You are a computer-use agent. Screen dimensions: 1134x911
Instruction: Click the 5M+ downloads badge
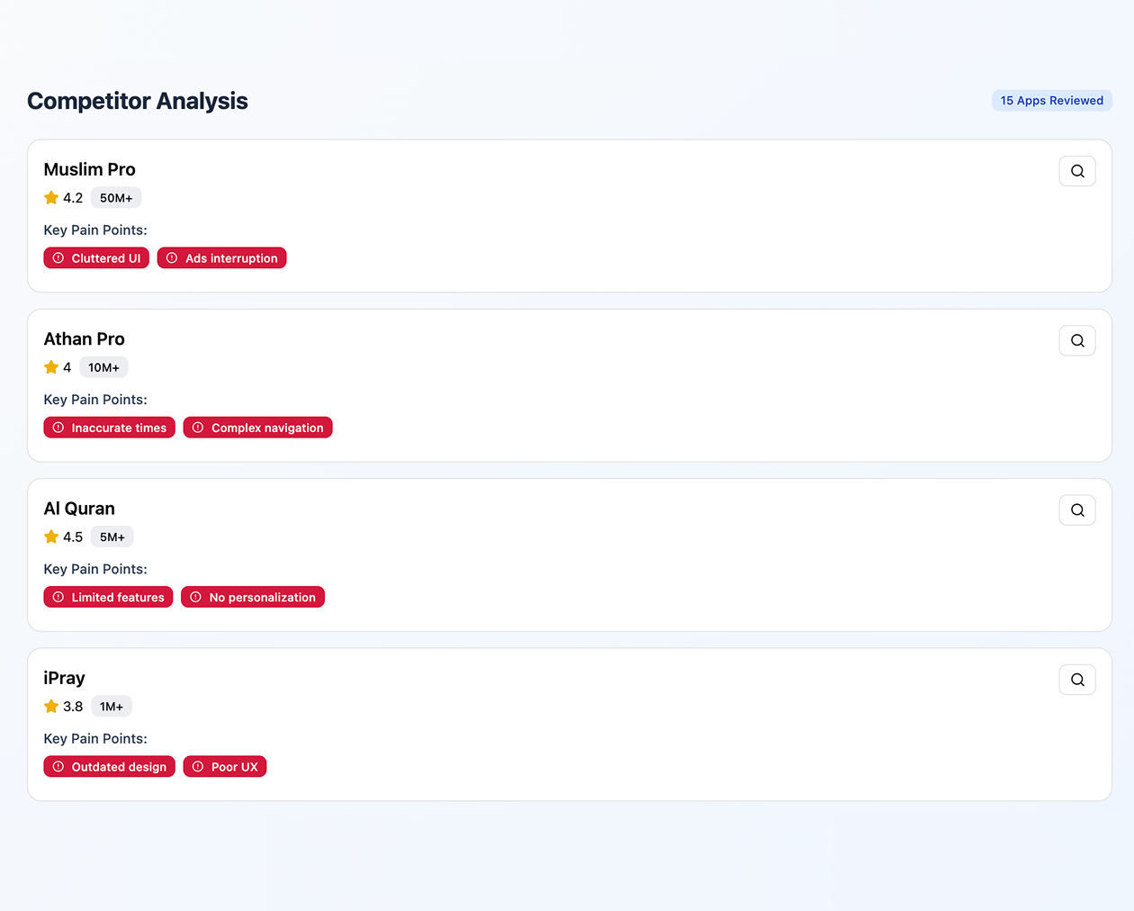click(x=112, y=537)
